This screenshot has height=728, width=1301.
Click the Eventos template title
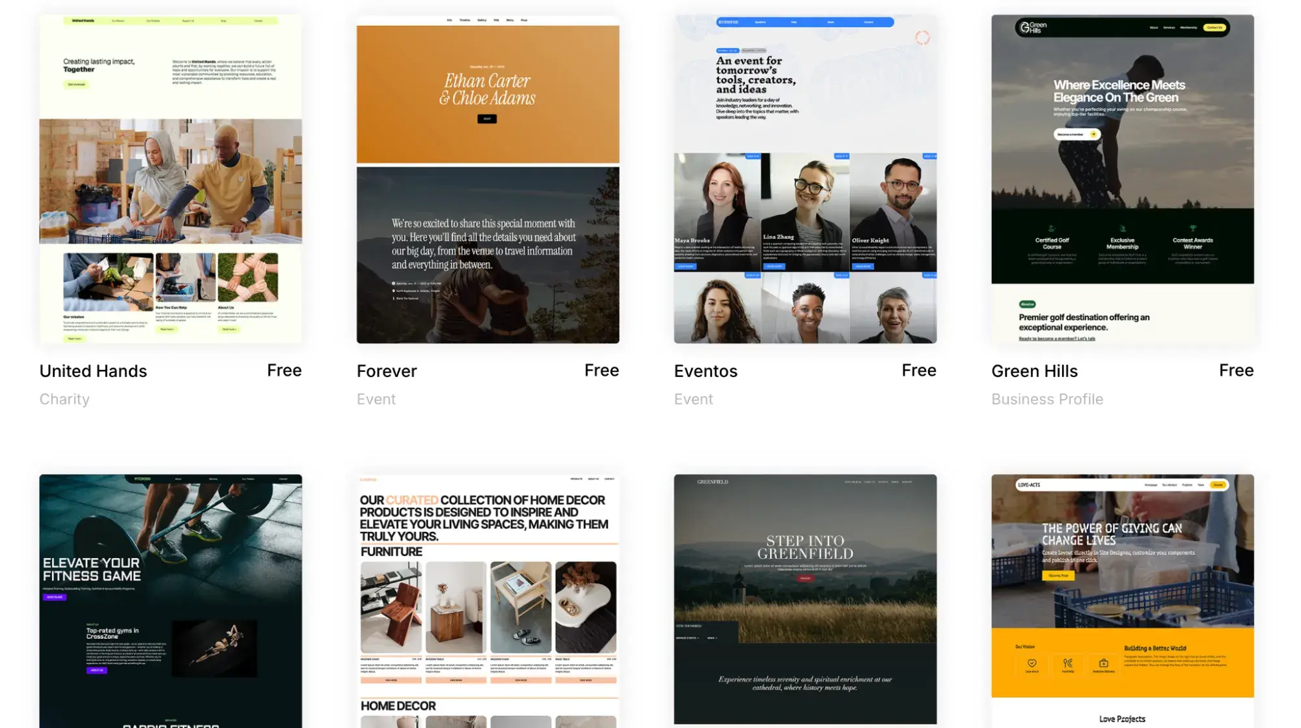(x=705, y=371)
